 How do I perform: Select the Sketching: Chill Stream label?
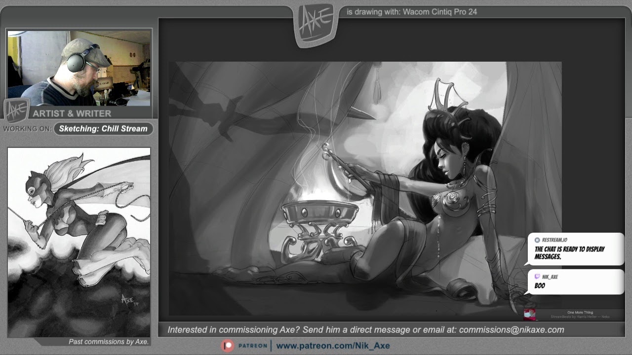pos(103,129)
